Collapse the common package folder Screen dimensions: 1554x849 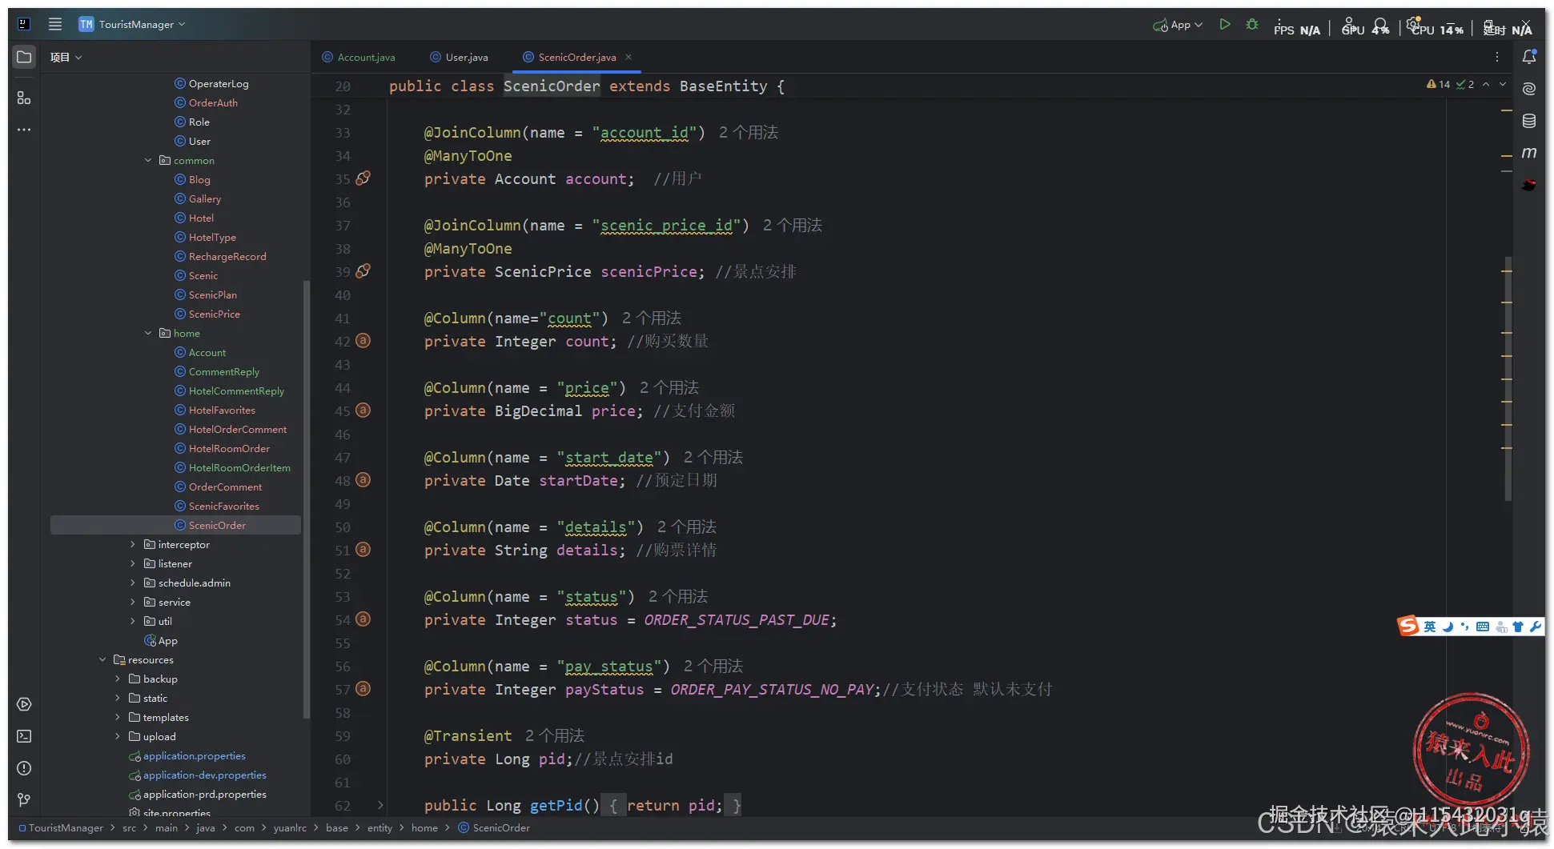[148, 161]
